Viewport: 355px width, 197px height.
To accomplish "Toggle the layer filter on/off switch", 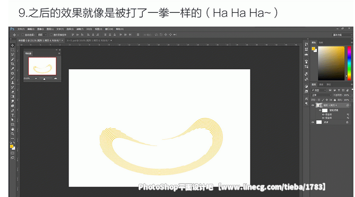I will [x=352, y=90].
